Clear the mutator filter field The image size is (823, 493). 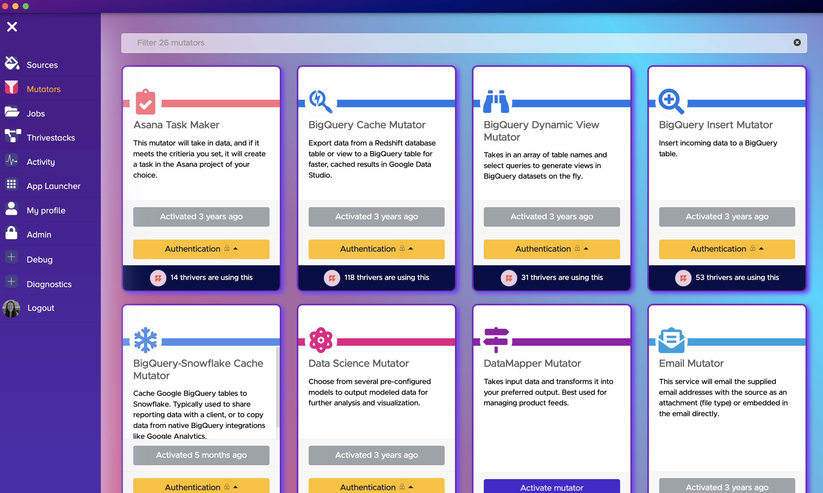point(797,42)
